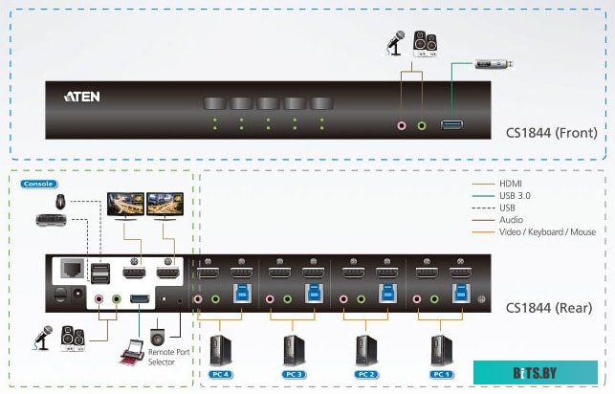
Task: Click the front panel USB 3.0 port
Action: click(x=451, y=125)
